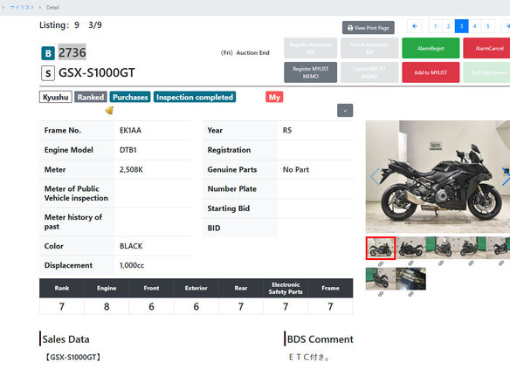510x382 pixels.
Task: Select the lot number 2736
Action: [x=72, y=52]
